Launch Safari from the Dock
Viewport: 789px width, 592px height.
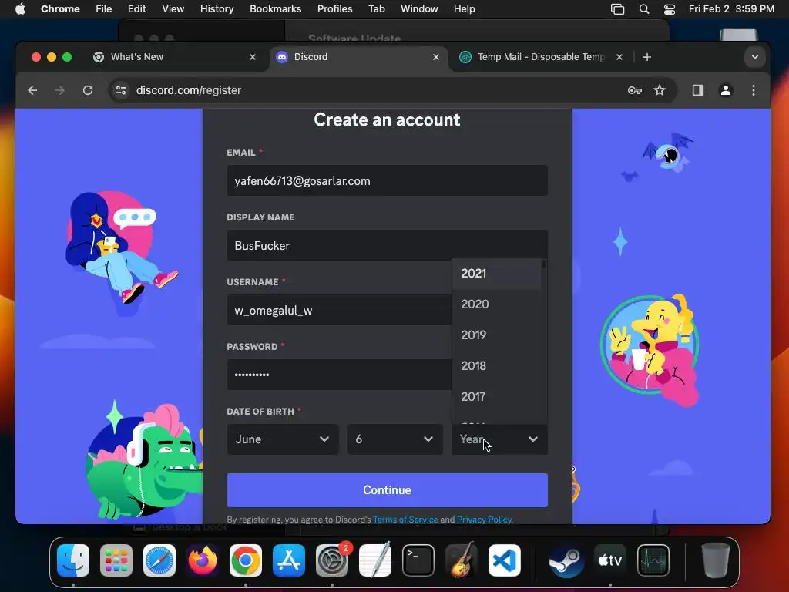(x=159, y=560)
